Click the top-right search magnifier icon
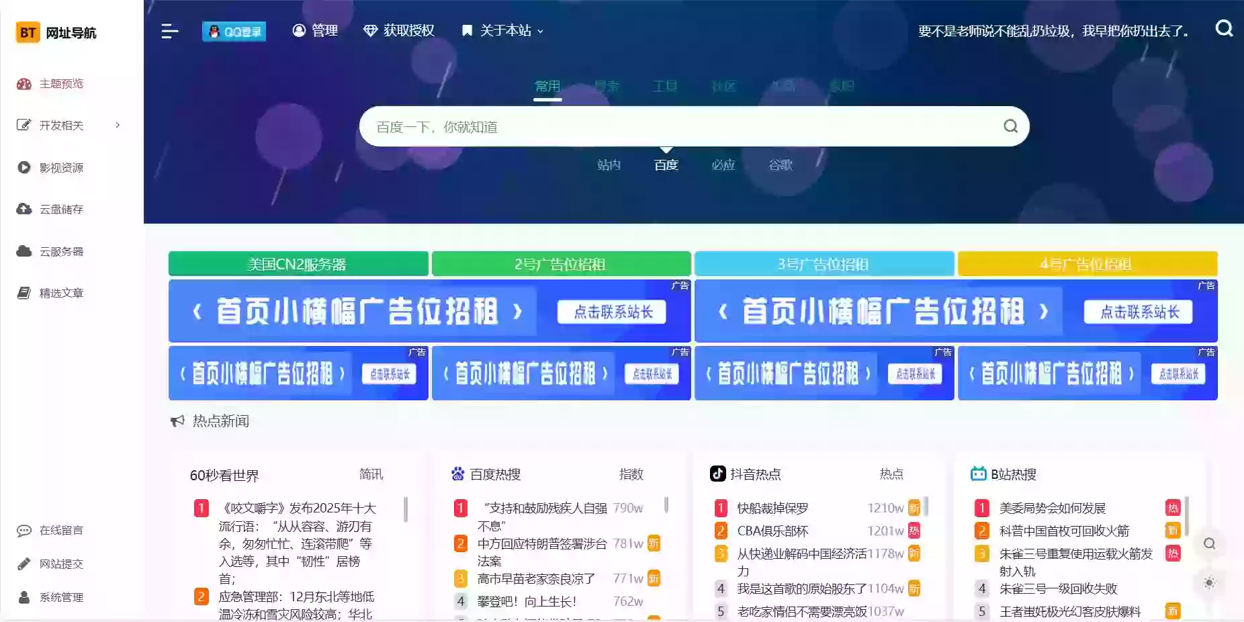This screenshot has height=622, width=1244. (1225, 29)
